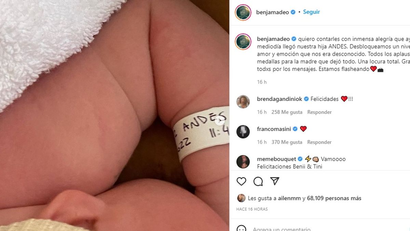The width and height of the screenshot is (410, 231).
Task: Open comments via speech bubble icon
Action: [x=258, y=181]
